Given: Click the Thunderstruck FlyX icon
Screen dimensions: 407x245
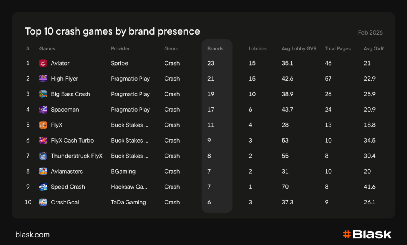Looking at the screenshot, I should pos(43,156).
